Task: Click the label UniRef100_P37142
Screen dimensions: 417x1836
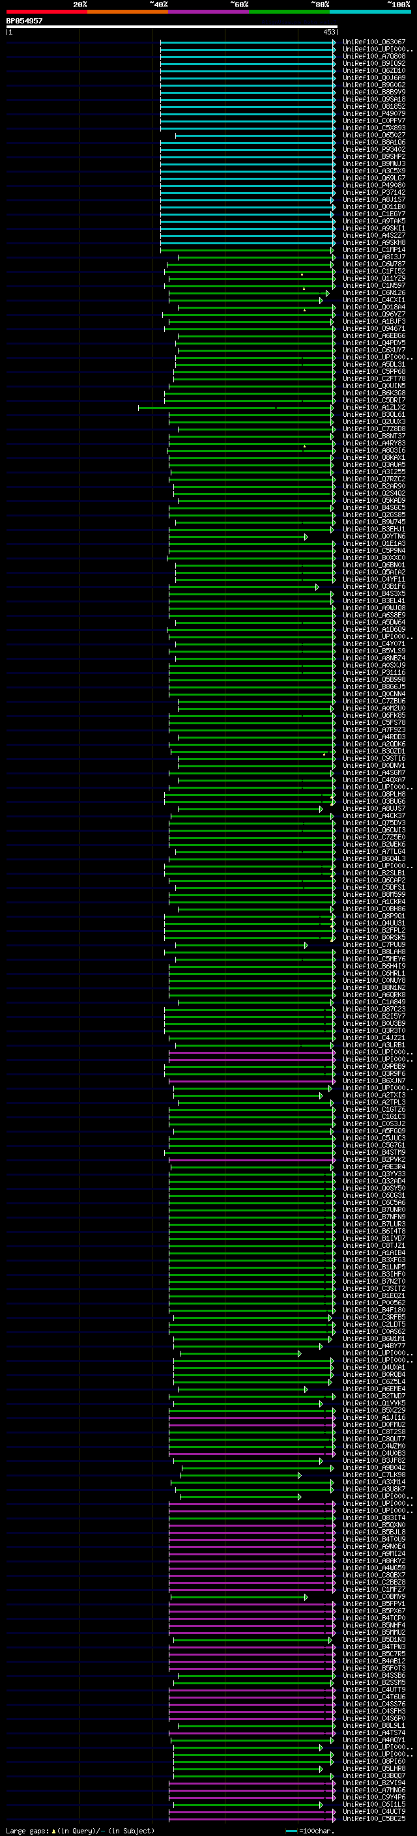Action: 374,192
